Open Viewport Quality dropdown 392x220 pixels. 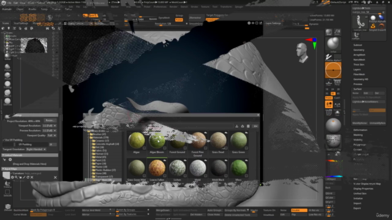coord(51,136)
